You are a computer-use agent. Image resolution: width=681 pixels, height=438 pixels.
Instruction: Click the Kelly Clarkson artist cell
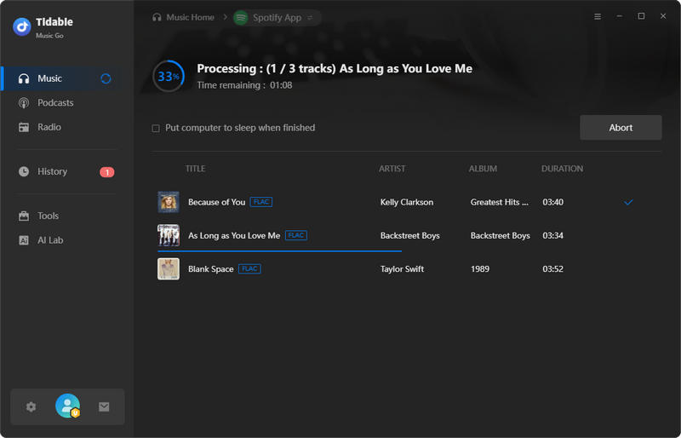pos(407,202)
